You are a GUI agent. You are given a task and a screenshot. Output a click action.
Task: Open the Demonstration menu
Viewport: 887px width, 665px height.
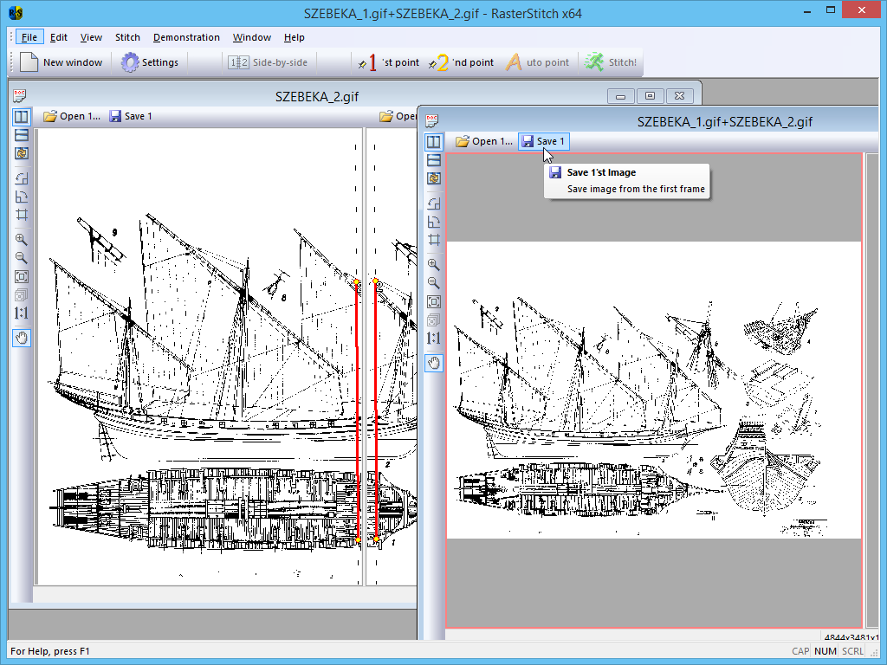186,37
